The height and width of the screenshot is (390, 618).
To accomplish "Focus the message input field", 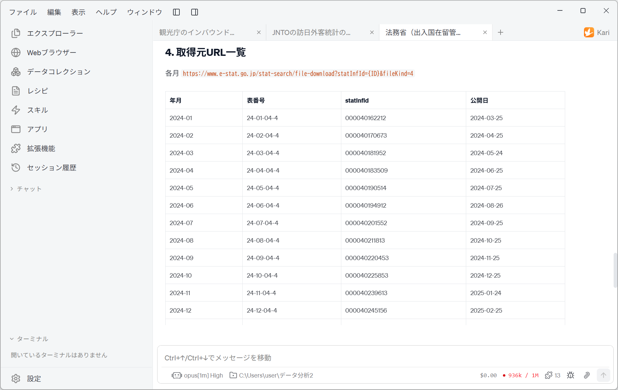I will (385, 358).
